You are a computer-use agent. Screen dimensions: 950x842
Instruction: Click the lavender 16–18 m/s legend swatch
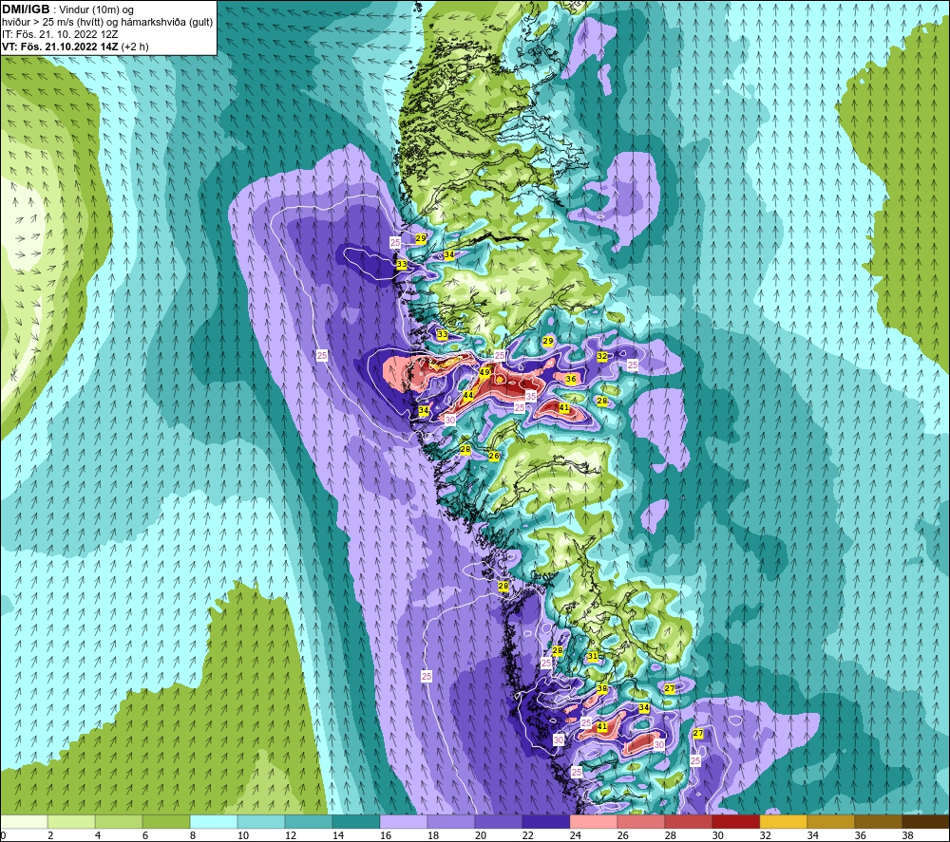pos(404,821)
